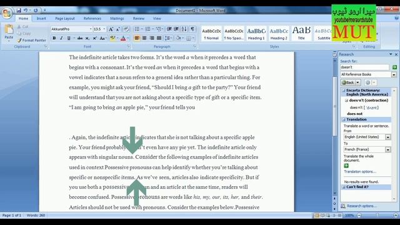Align text right
The image size is (400, 225).
152,38
